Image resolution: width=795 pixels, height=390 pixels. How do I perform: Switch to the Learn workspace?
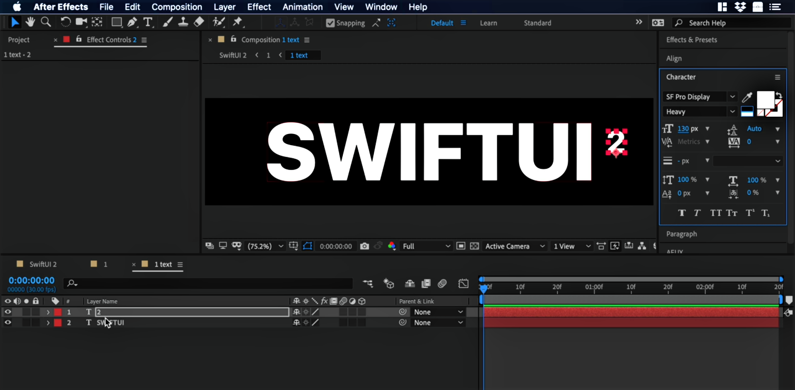(488, 23)
